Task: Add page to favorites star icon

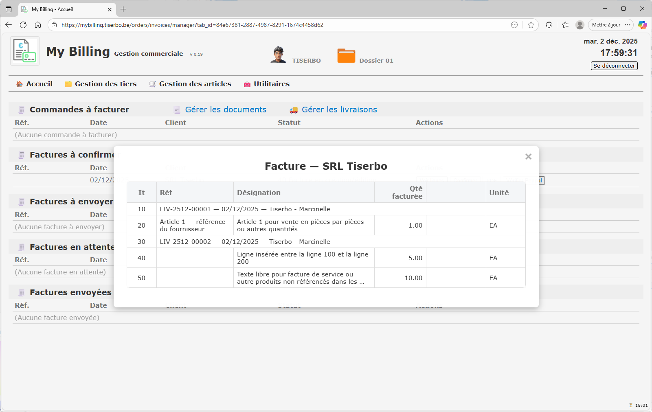Action: click(x=531, y=25)
